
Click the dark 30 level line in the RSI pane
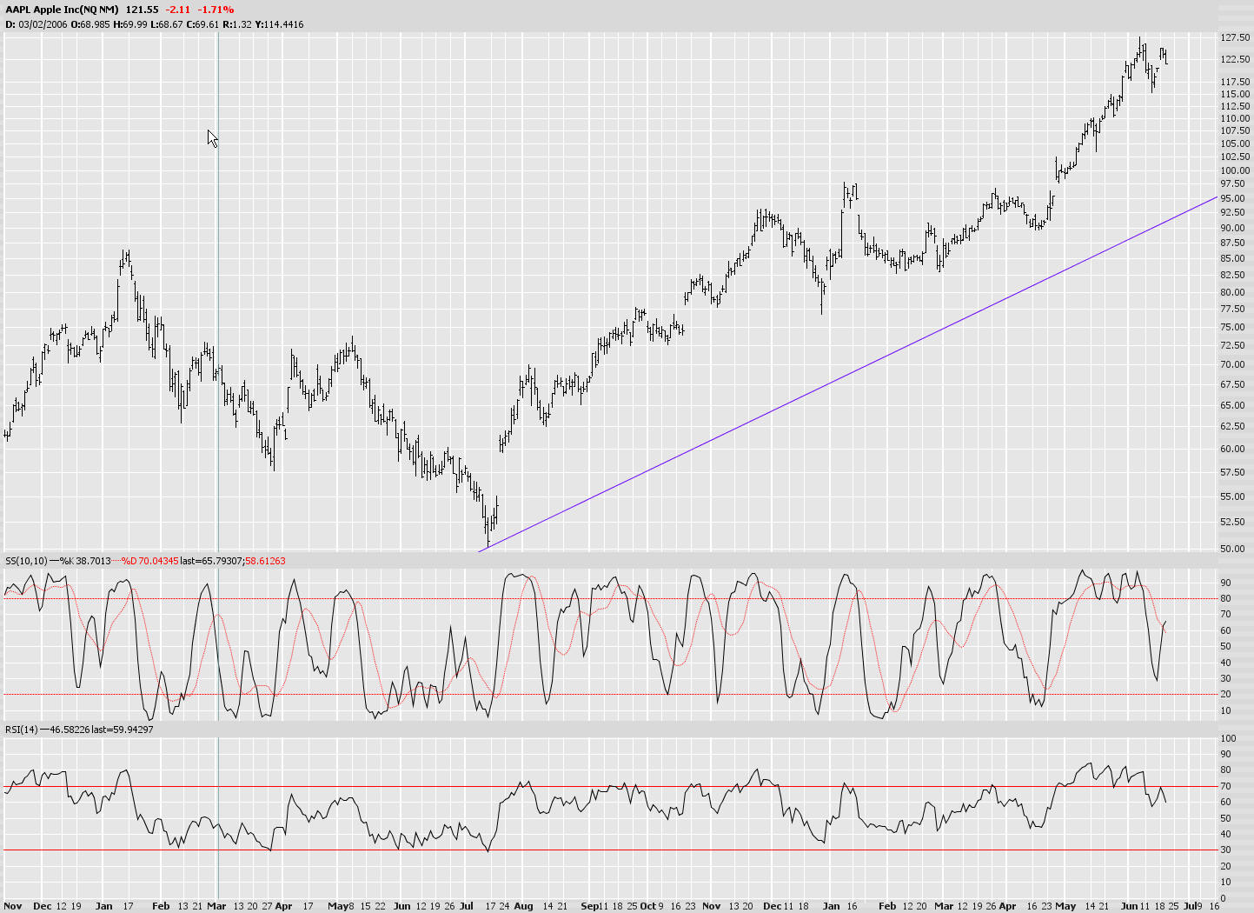click(x=608, y=850)
